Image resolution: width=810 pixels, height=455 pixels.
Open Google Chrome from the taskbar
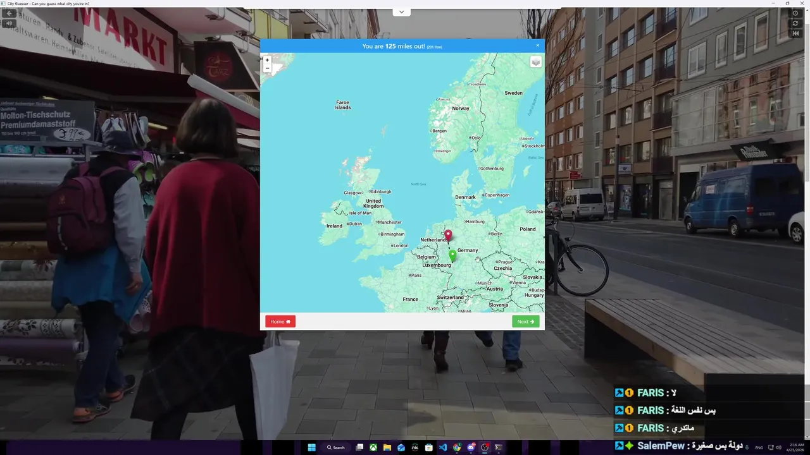tap(457, 447)
